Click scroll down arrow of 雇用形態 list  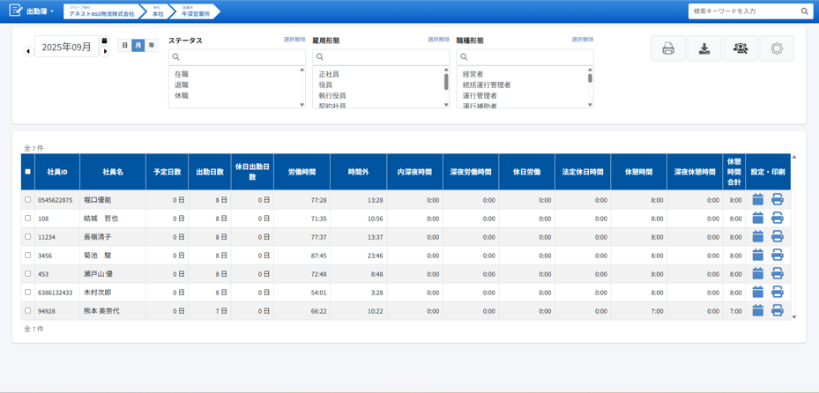click(x=446, y=104)
